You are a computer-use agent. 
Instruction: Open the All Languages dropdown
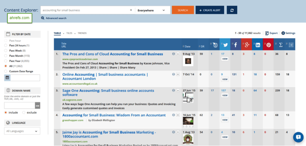point(22,131)
